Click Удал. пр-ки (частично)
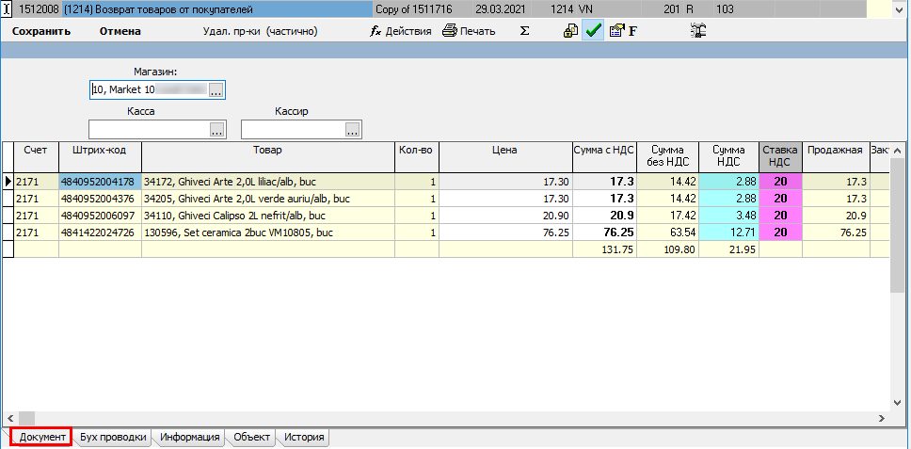 [260, 31]
